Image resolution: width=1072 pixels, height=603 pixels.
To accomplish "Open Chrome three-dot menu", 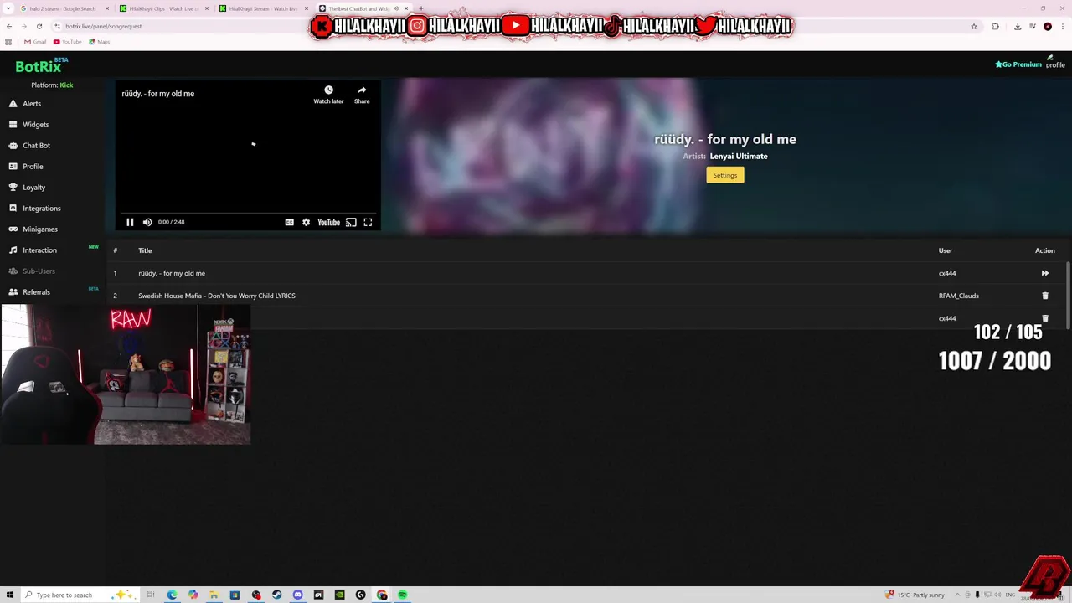I will click(1063, 26).
